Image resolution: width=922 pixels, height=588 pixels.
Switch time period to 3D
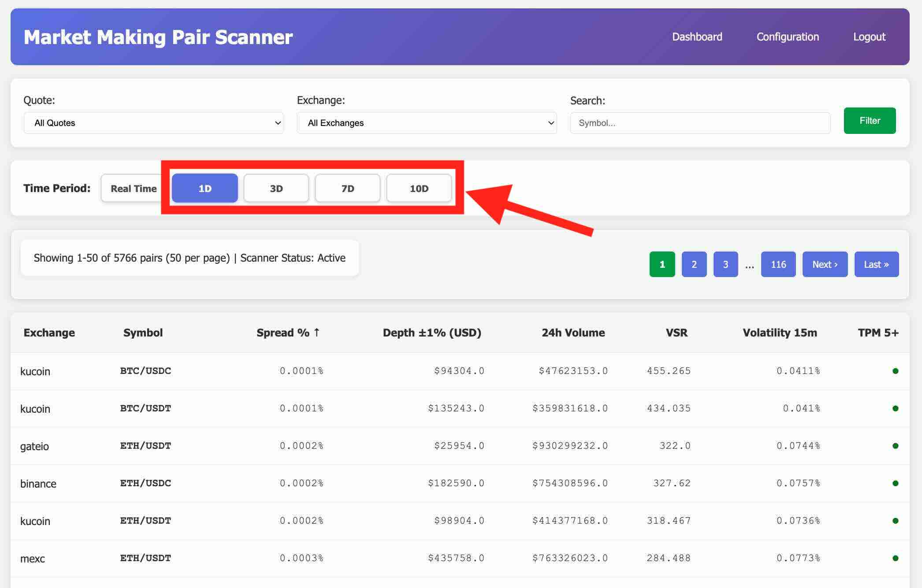point(276,189)
